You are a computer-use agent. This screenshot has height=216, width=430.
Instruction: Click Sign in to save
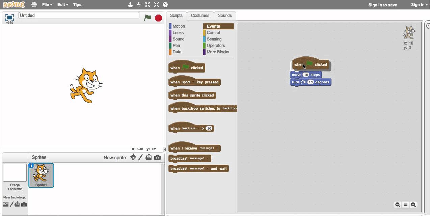[383, 5]
